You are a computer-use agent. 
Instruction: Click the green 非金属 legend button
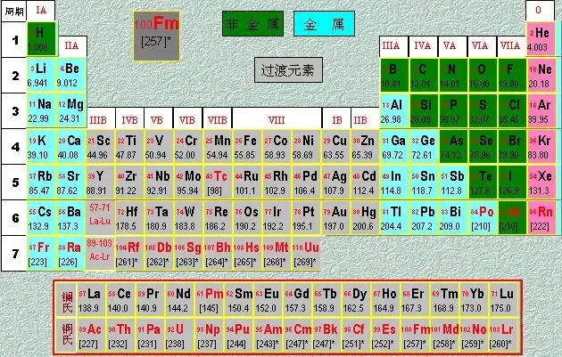pos(252,24)
